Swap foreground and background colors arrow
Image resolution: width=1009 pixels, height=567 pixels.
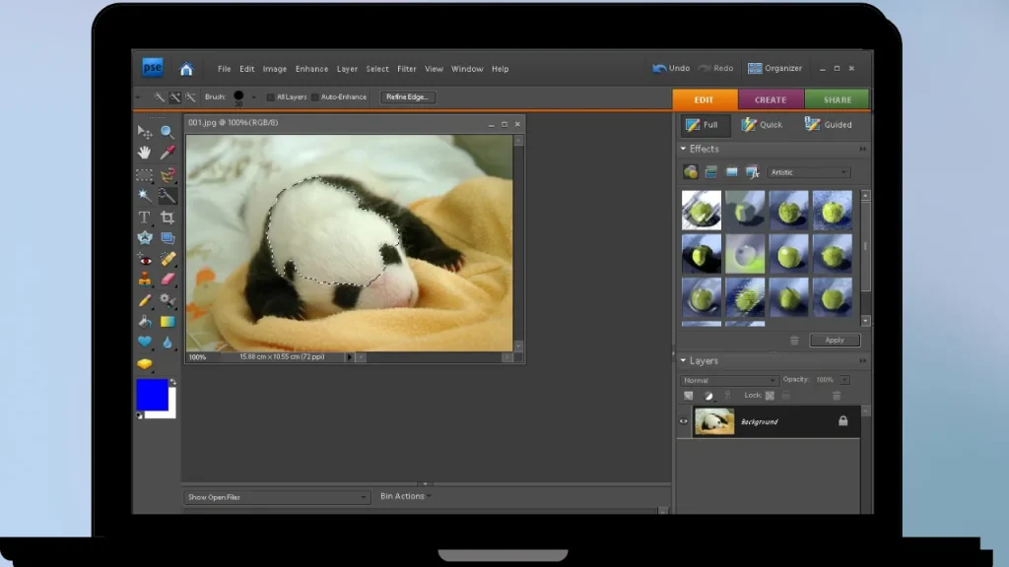[x=172, y=382]
